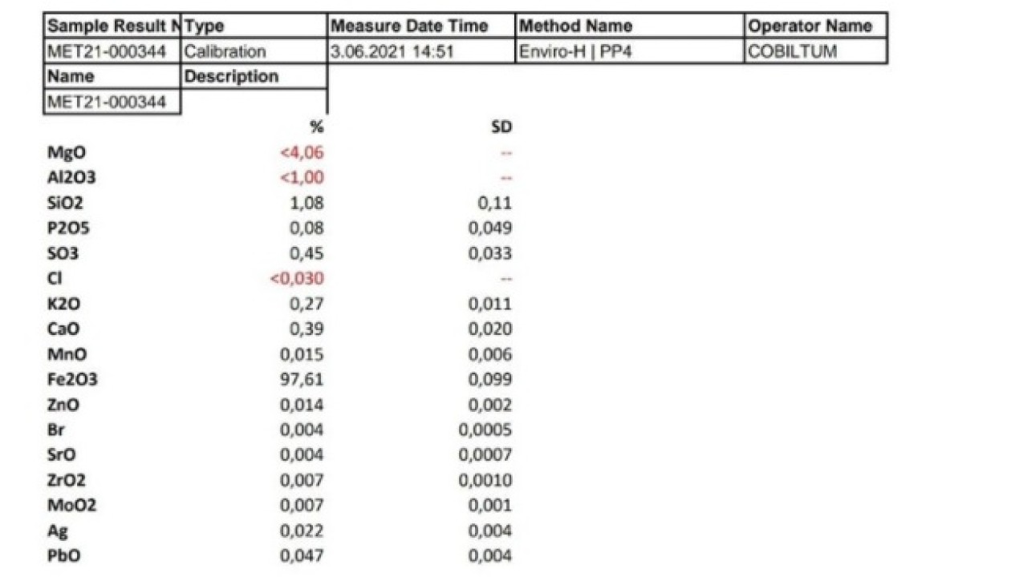Click the red <0,030 Cl value

click(298, 278)
